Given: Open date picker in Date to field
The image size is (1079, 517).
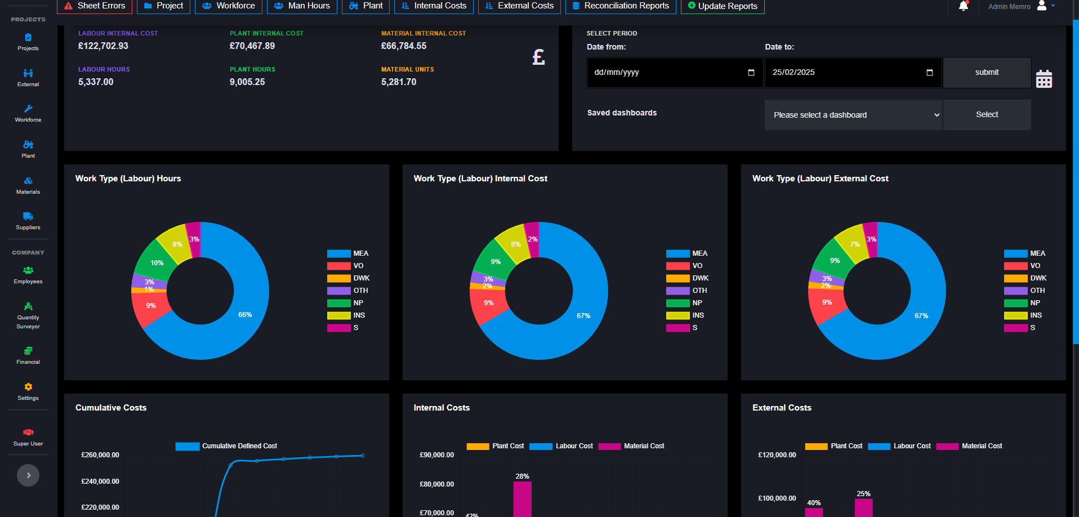Looking at the screenshot, I should (x=929, y=73).
